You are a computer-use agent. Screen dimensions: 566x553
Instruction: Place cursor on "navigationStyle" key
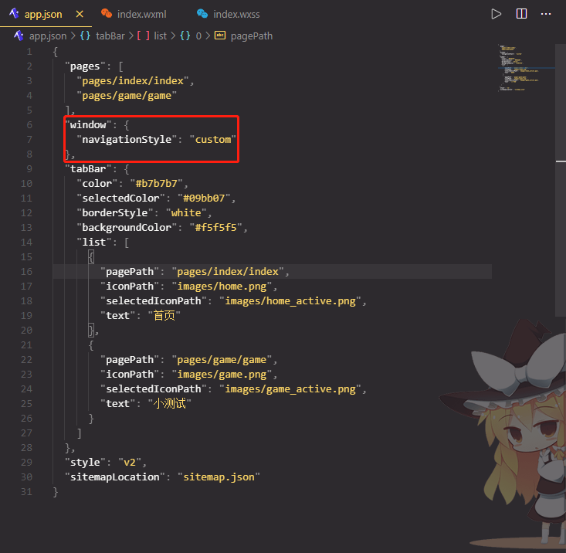pyautogui.click(x=127, y=140)
